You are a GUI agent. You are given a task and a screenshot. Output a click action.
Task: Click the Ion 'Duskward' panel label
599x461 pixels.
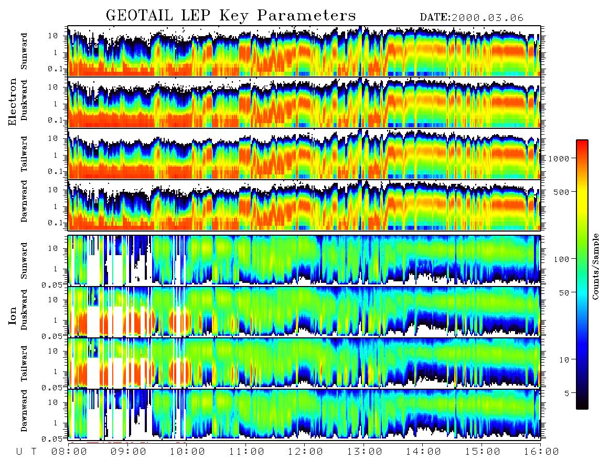click(24, 310)
